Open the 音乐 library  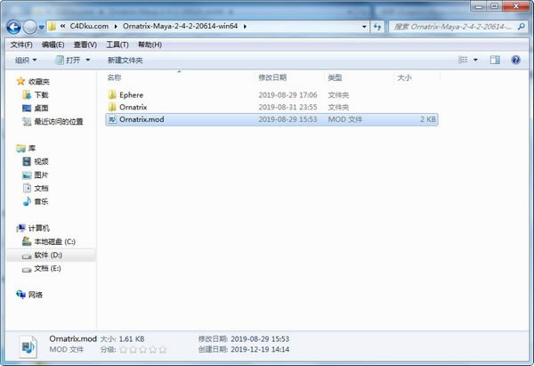[41, 202]
